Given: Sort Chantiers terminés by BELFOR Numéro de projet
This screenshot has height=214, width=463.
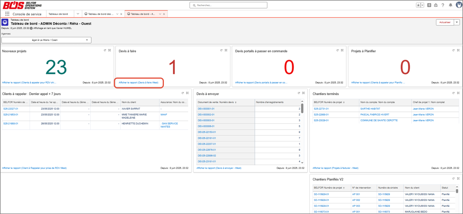Looking at the screenshot, I should [x=329, y=102].
